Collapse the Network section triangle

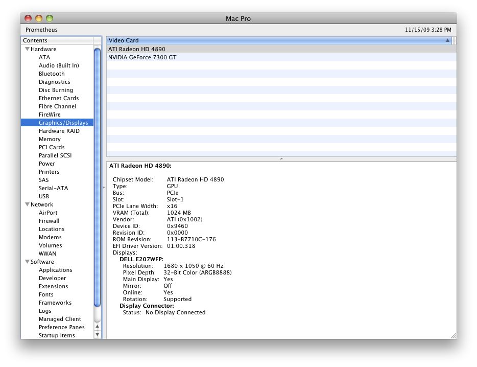tap(28, 204)
